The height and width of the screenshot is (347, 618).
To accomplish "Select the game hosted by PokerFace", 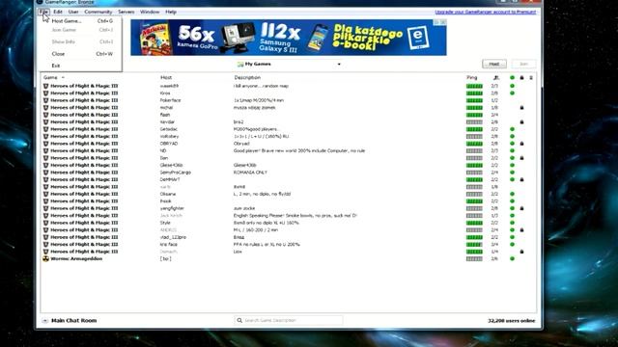I will click(x=289, y=100).
